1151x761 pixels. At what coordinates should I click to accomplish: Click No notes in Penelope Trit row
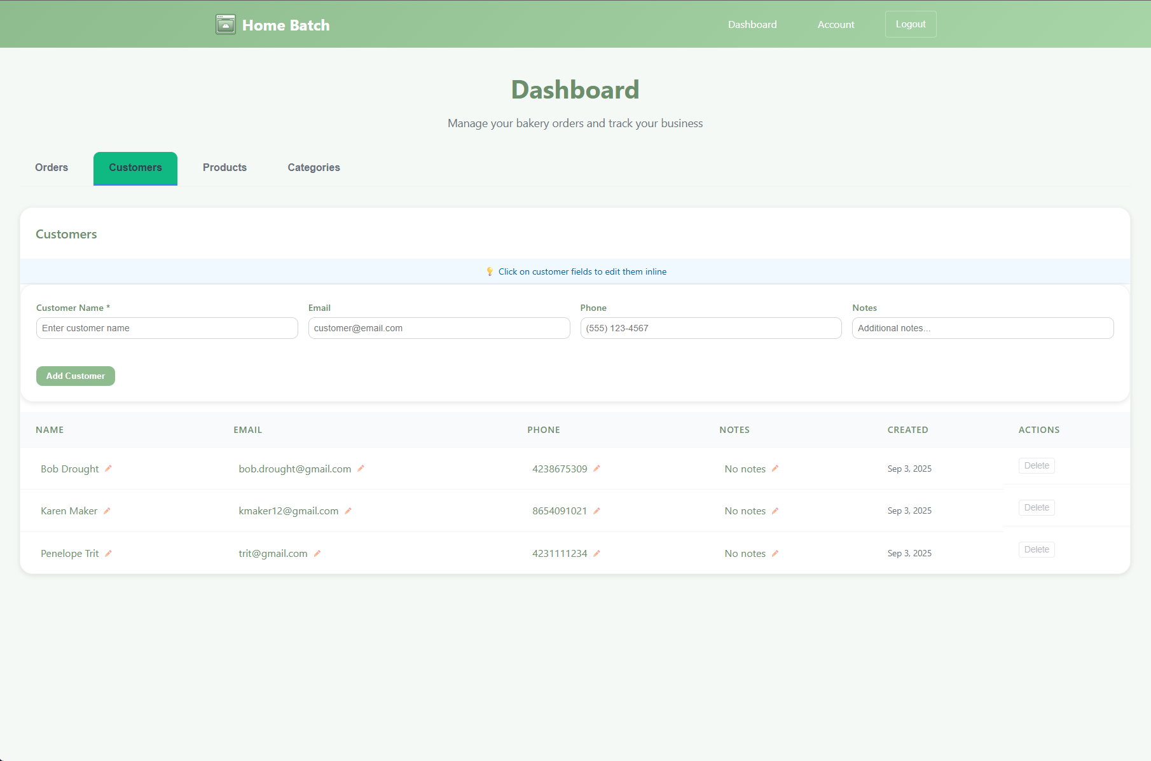(x=745, y=553)
